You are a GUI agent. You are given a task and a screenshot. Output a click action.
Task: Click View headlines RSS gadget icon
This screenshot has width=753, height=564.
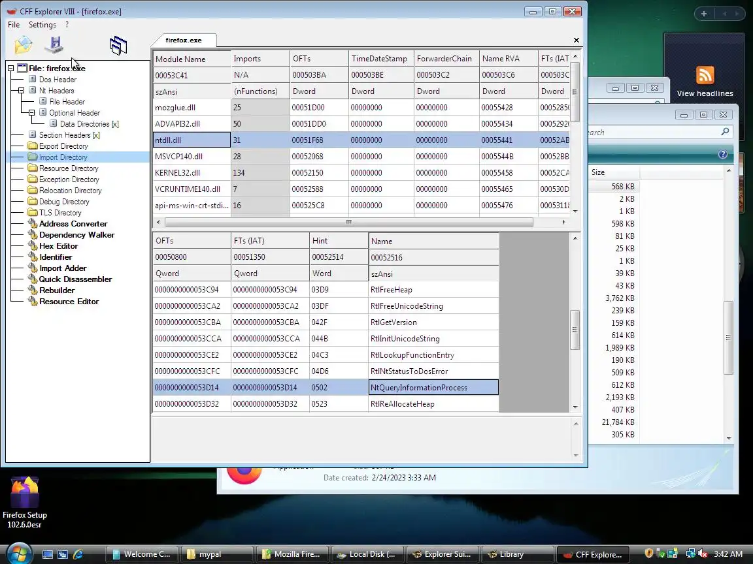(x=705, y=75)
